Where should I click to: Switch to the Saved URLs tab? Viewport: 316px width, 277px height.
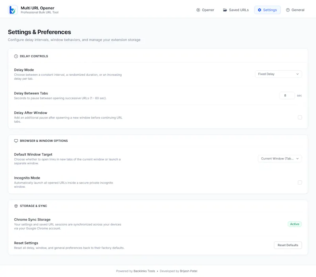pyautogui.click(x=236, y=10)
